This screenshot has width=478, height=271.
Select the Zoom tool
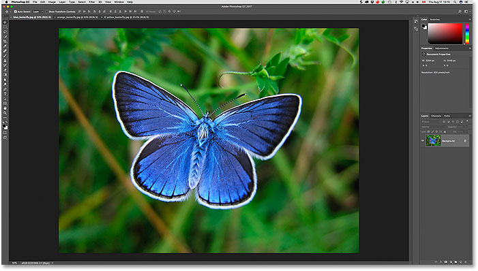click(x=5, y=113)
